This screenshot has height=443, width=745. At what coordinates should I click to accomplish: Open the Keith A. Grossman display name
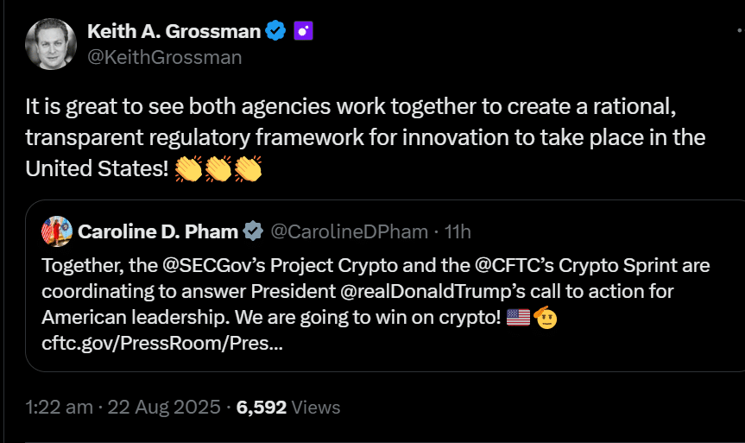click(174, 32)
